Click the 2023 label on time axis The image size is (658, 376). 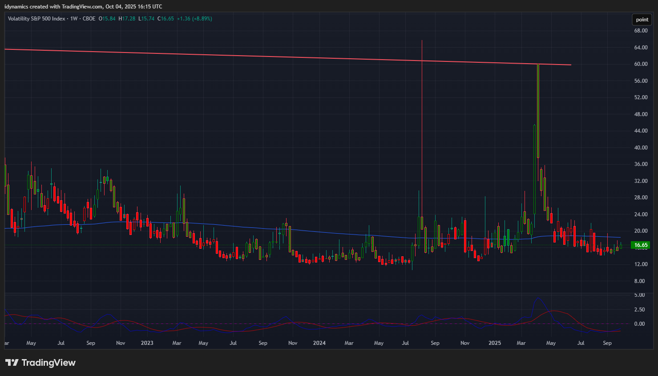147,343
